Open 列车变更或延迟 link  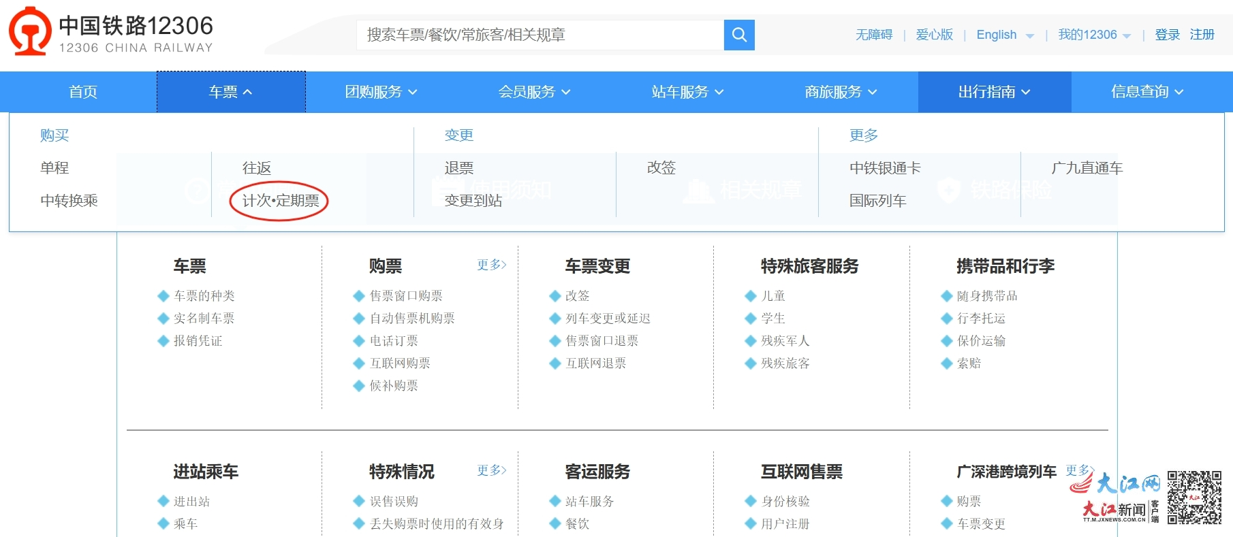(608, 318)
